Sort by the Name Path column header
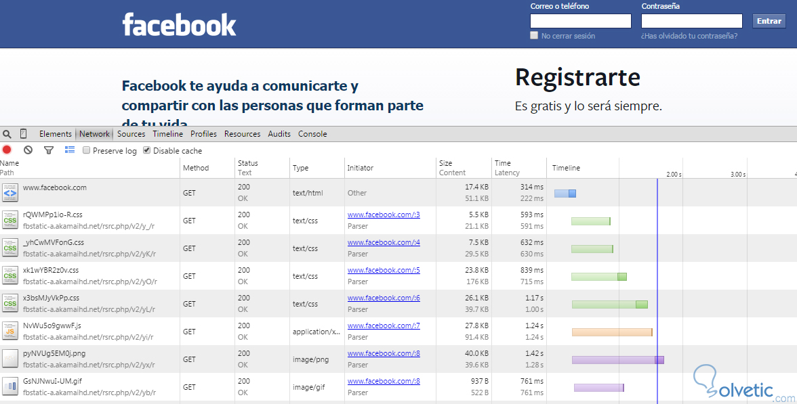 pyautogui.click(x=90, y=168)
